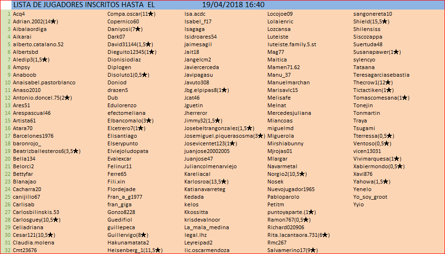
Task: Select player cell Salvamerino17(9★)
Action: [x=292, y=250]
